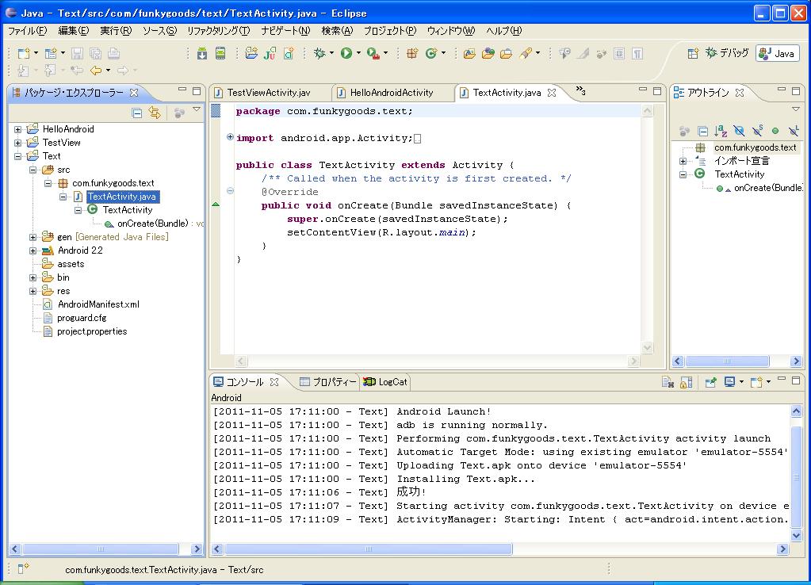
Task: Expand the TestView project node
Action: point(18,143)
